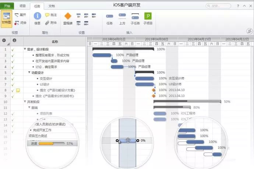Add a 批注 comment note
Screen dimensions: 254x169
tap(51, 15)
